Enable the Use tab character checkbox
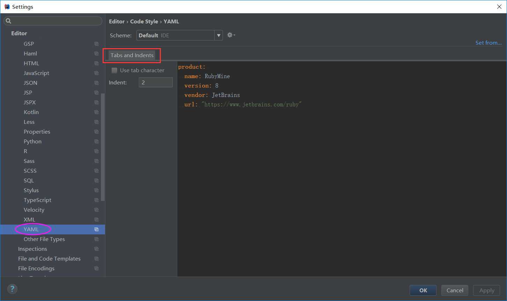The image size is (507, 301). (x=114, y=70)
